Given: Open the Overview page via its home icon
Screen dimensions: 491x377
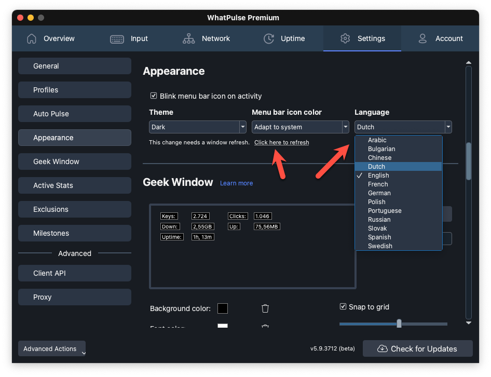Looking at the screenshot, I should point(31,38).
